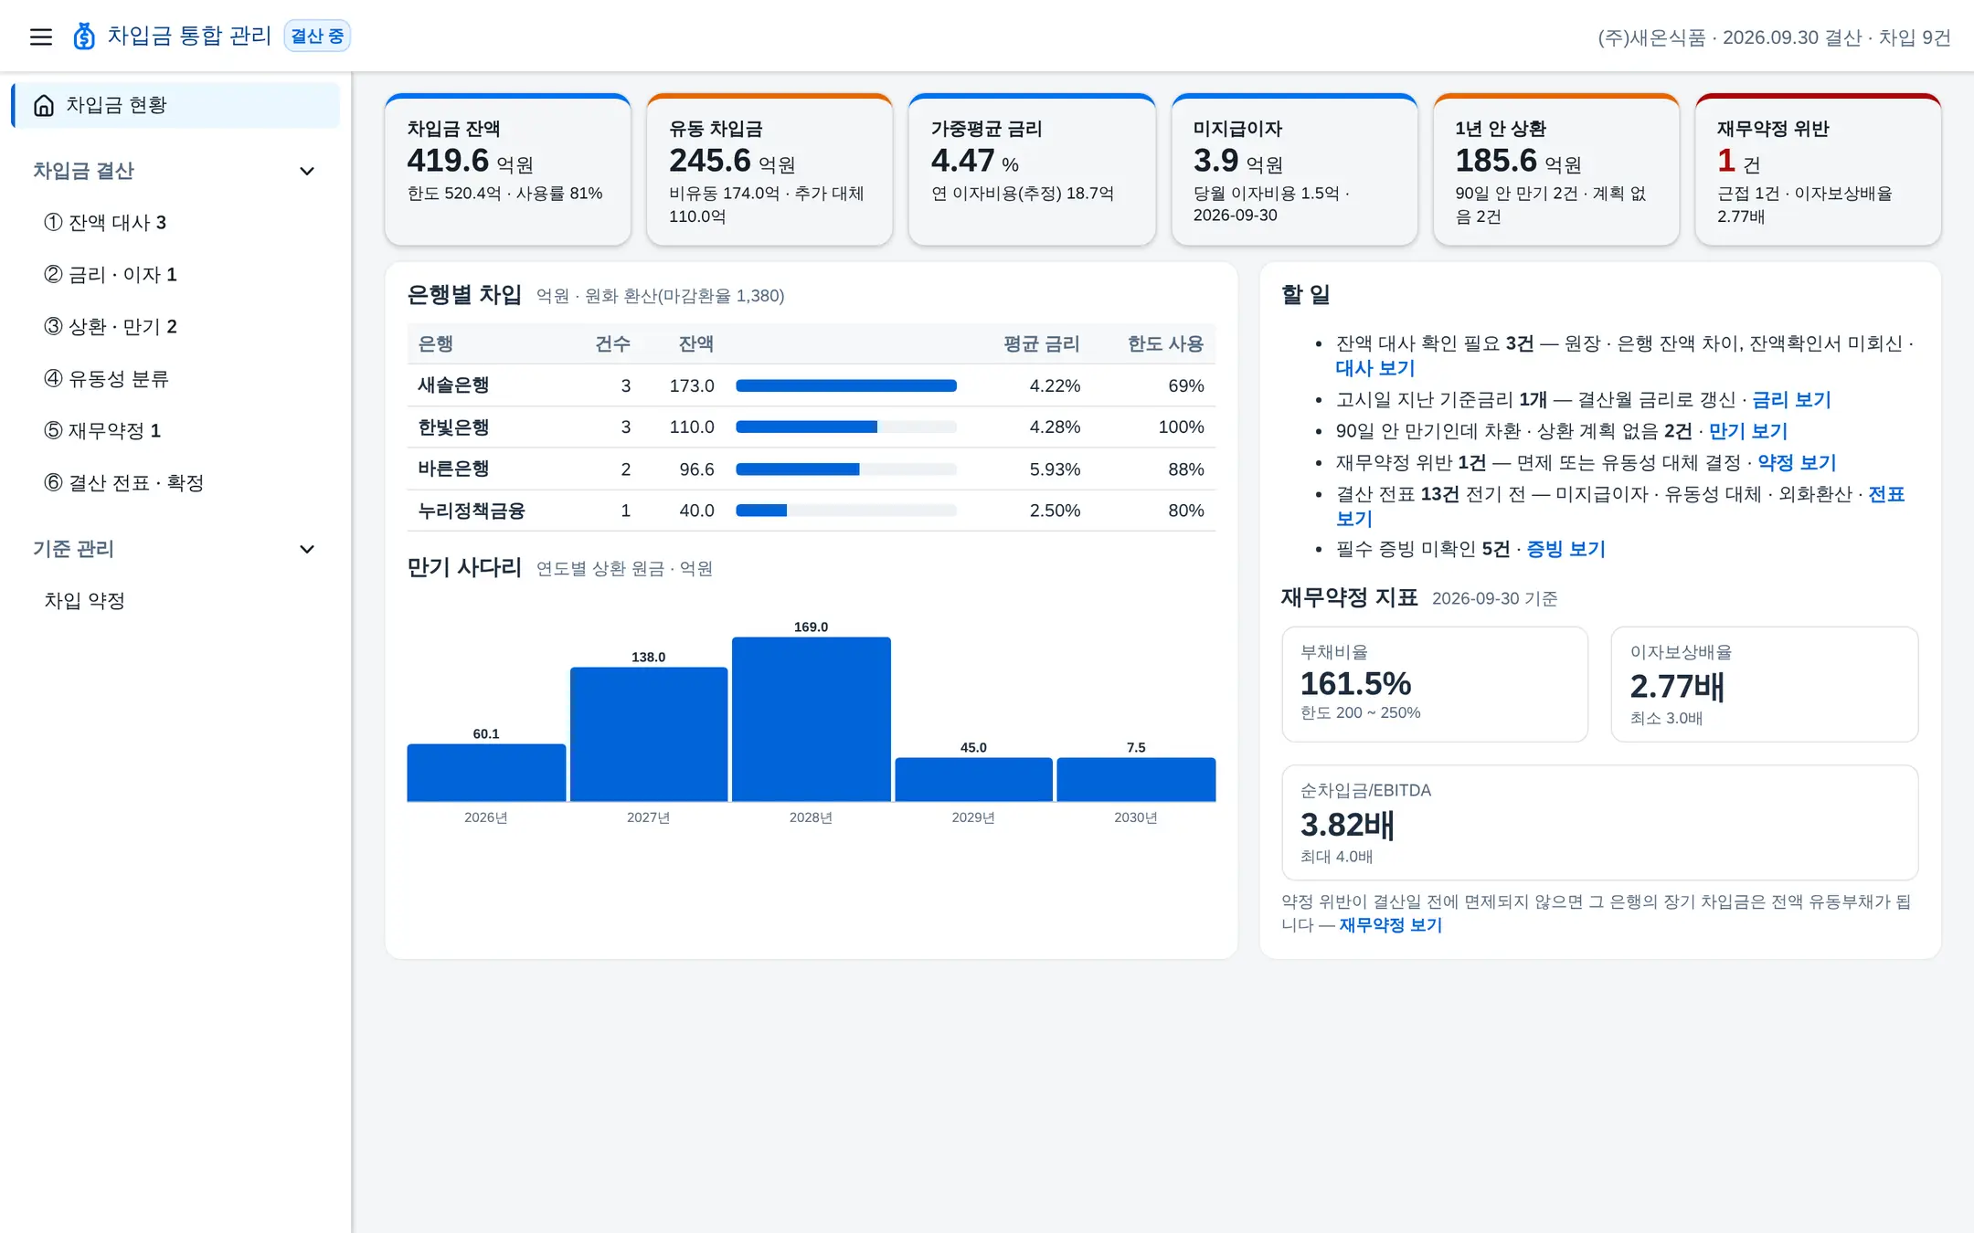Select the 유동 차입금 summary card
Viewport: 1974px width, 1233px height.
click(769, 170)
